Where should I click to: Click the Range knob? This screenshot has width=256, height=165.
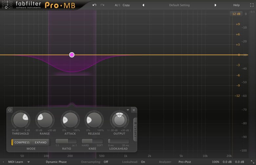[45, 120]
